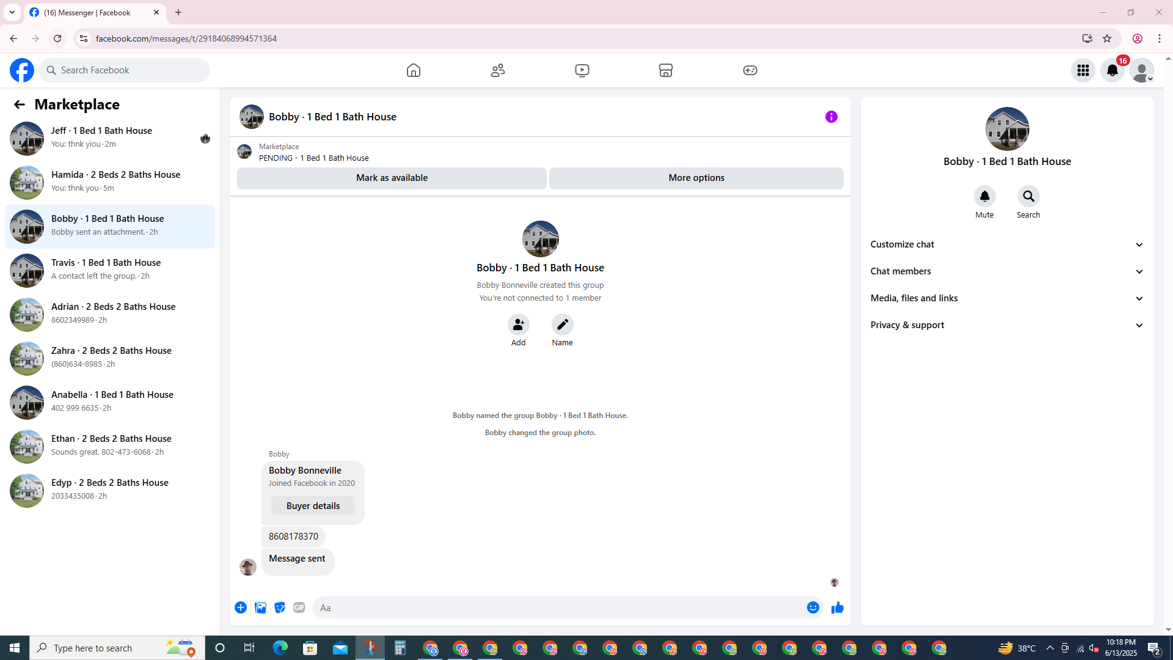Open the PENDING 1 Bed 1 Bath House listing link
The image size is (1173, 660).
(x=313, y=158)
